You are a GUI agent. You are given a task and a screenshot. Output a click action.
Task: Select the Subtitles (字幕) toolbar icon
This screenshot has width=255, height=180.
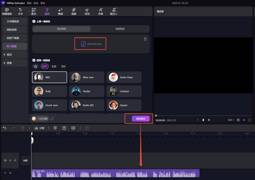point(101,12)
